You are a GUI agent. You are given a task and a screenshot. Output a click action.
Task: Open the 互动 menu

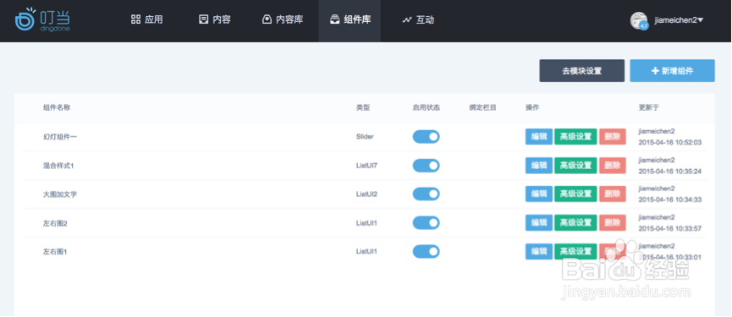(418, 19)
